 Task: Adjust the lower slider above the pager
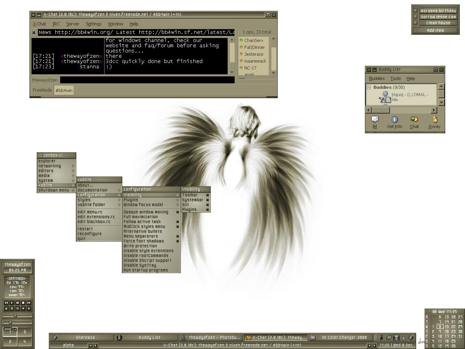coord(17,323)
